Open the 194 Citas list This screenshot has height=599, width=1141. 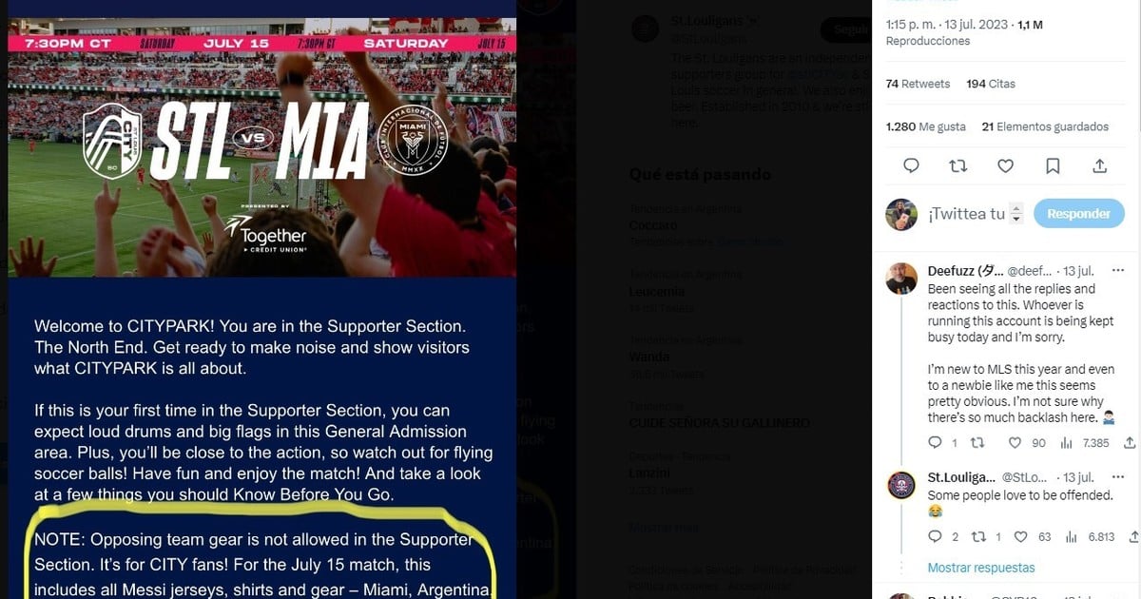[991, 84]
